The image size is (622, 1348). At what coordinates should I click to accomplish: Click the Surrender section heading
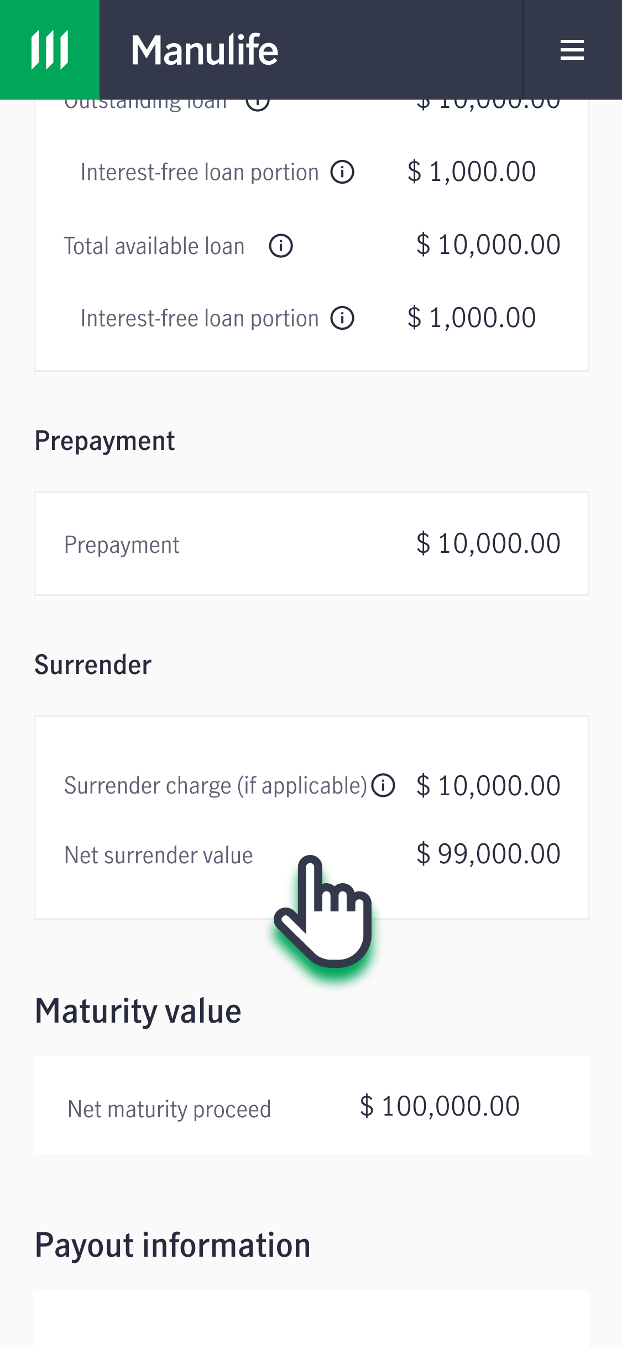pyautogui.click(x=93, y=665)
